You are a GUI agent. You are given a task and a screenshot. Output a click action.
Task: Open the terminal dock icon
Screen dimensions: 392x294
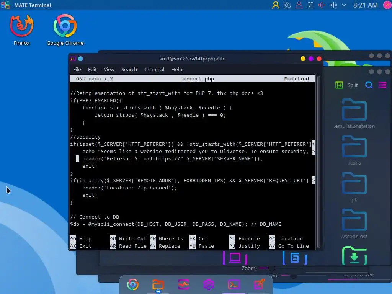(x=234, y=284)
